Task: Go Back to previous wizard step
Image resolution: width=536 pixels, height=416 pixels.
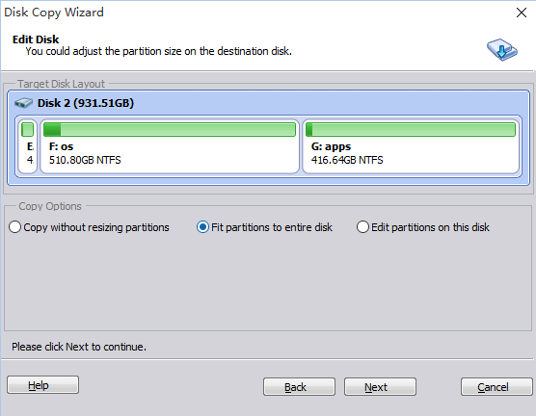Action: 299,386
